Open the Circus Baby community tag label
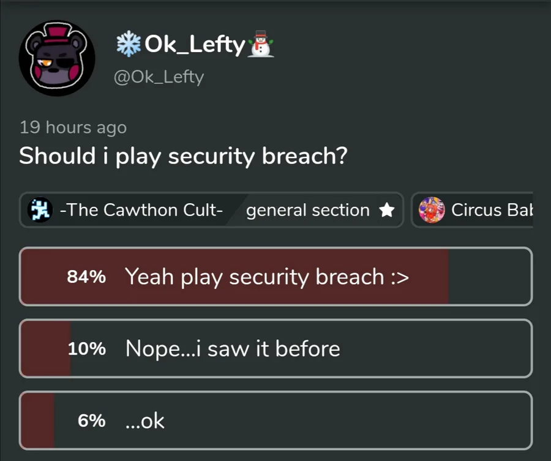This screenshot has width=551, height=461. point(491,210)
